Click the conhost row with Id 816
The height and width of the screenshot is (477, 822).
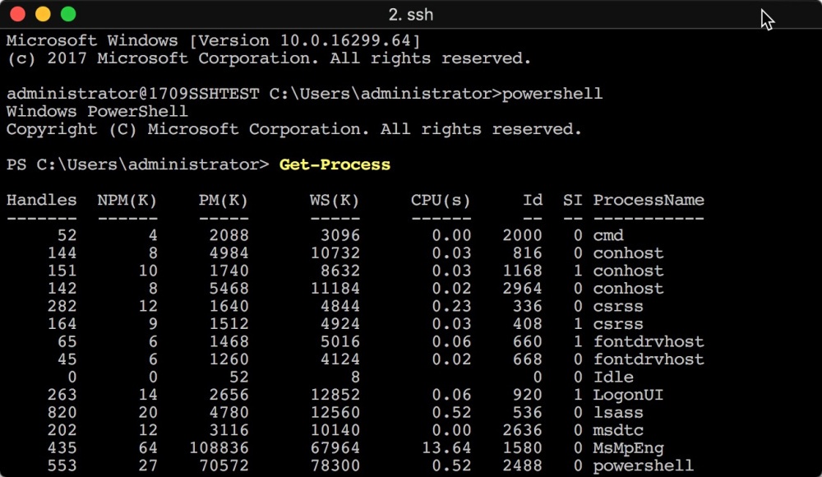coord(355,253)
